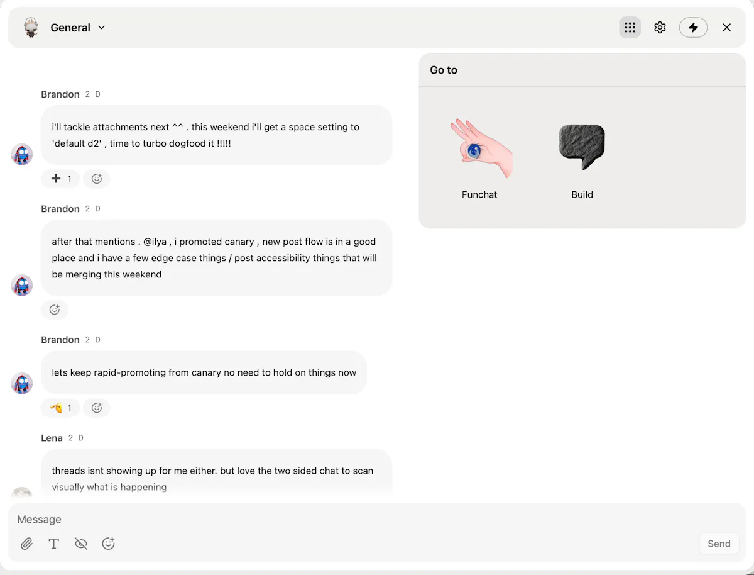Add reaction under rapid-promoting message
The width and height of the screenshot is (754, 575).
coord(97,408)
